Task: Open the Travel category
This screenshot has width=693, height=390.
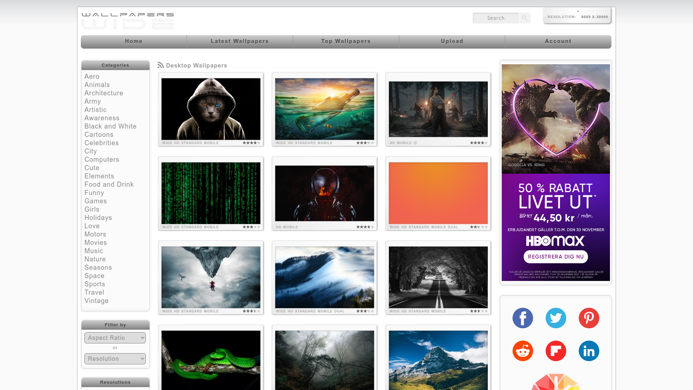Action: point(94,292)
